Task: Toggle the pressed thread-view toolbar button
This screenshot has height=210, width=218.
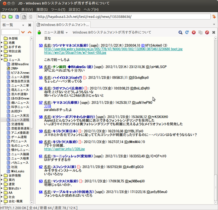Action: point(24,17)
